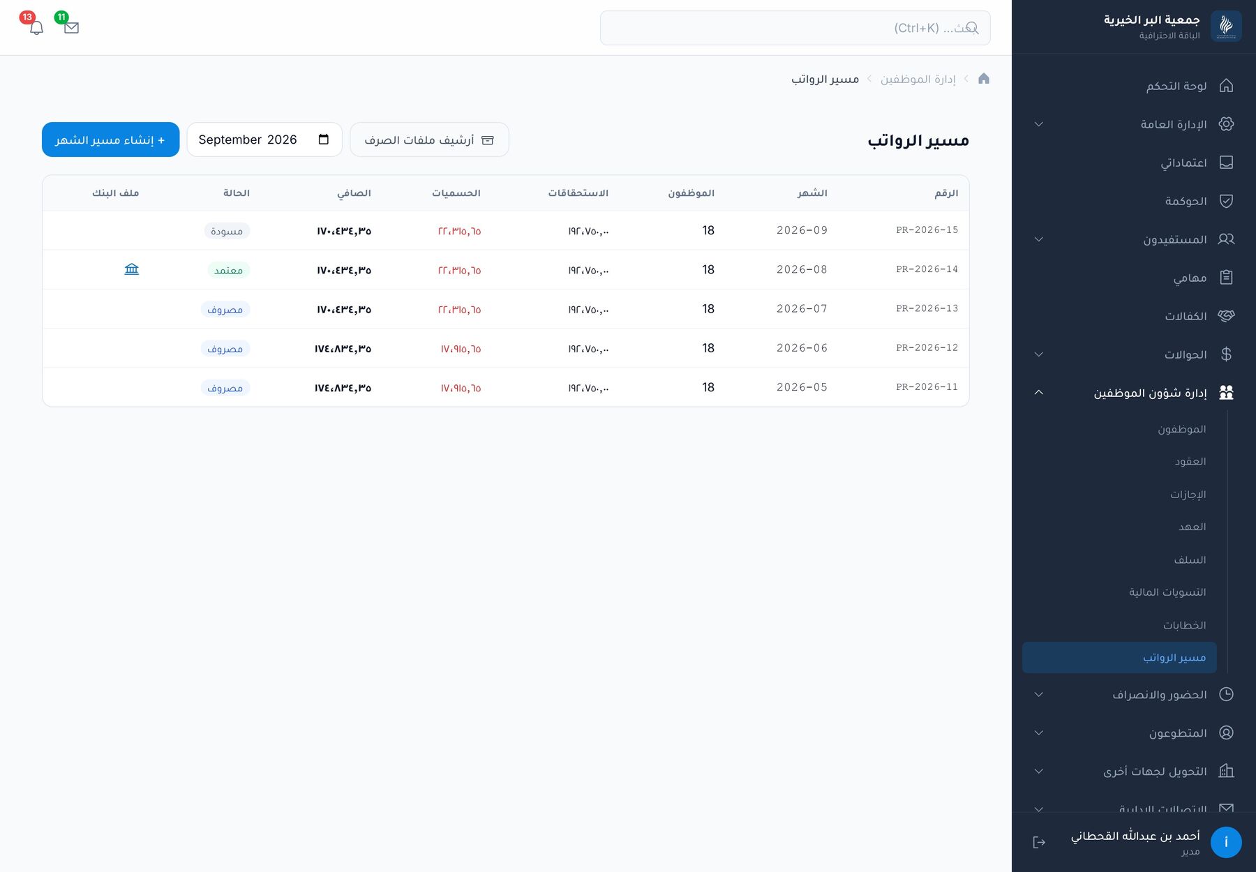Image resolution: width=1256 pixels, height=872 pixels.
Task: Open الكفالات handshake item in sidebar
Action: (1119, 316)
